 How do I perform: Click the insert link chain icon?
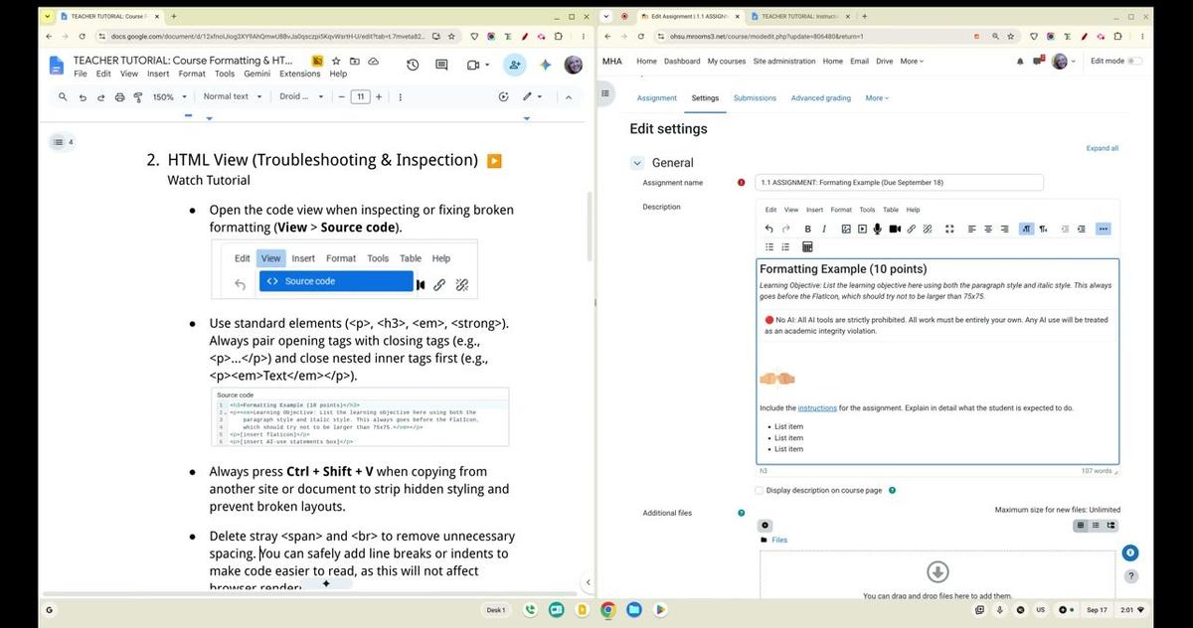[911, 229]
